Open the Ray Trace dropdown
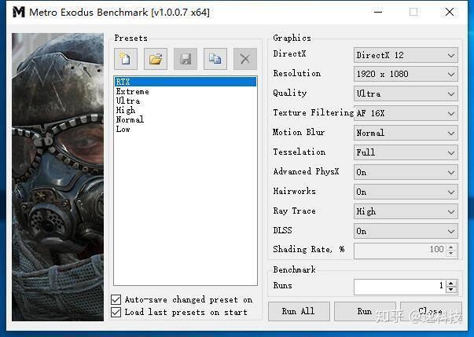The width and height of the screenshot is (474, 337). tap(406, 211)
